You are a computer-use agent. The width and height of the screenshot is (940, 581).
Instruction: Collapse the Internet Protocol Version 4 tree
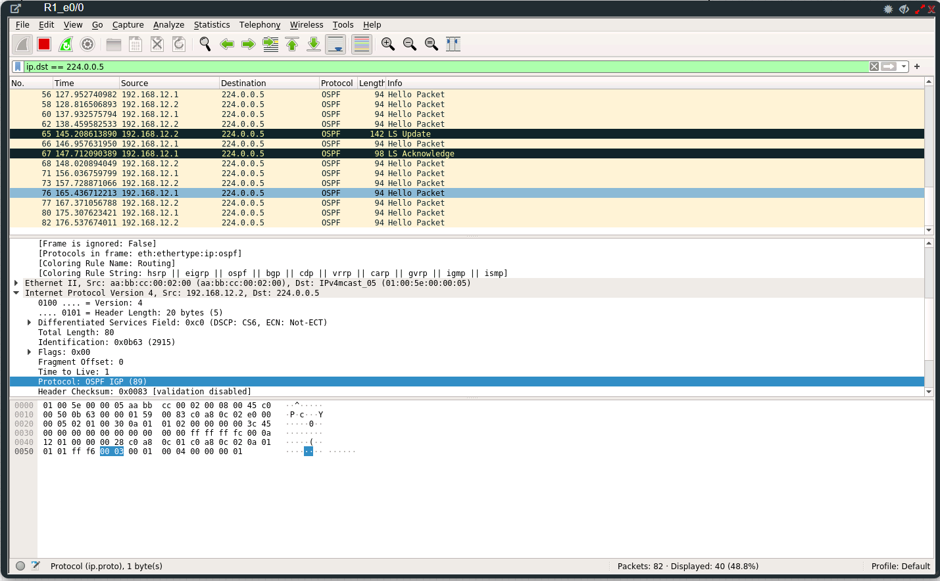16,292
